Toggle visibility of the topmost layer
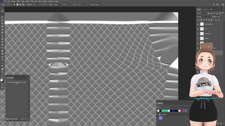 tap(198, 24)
